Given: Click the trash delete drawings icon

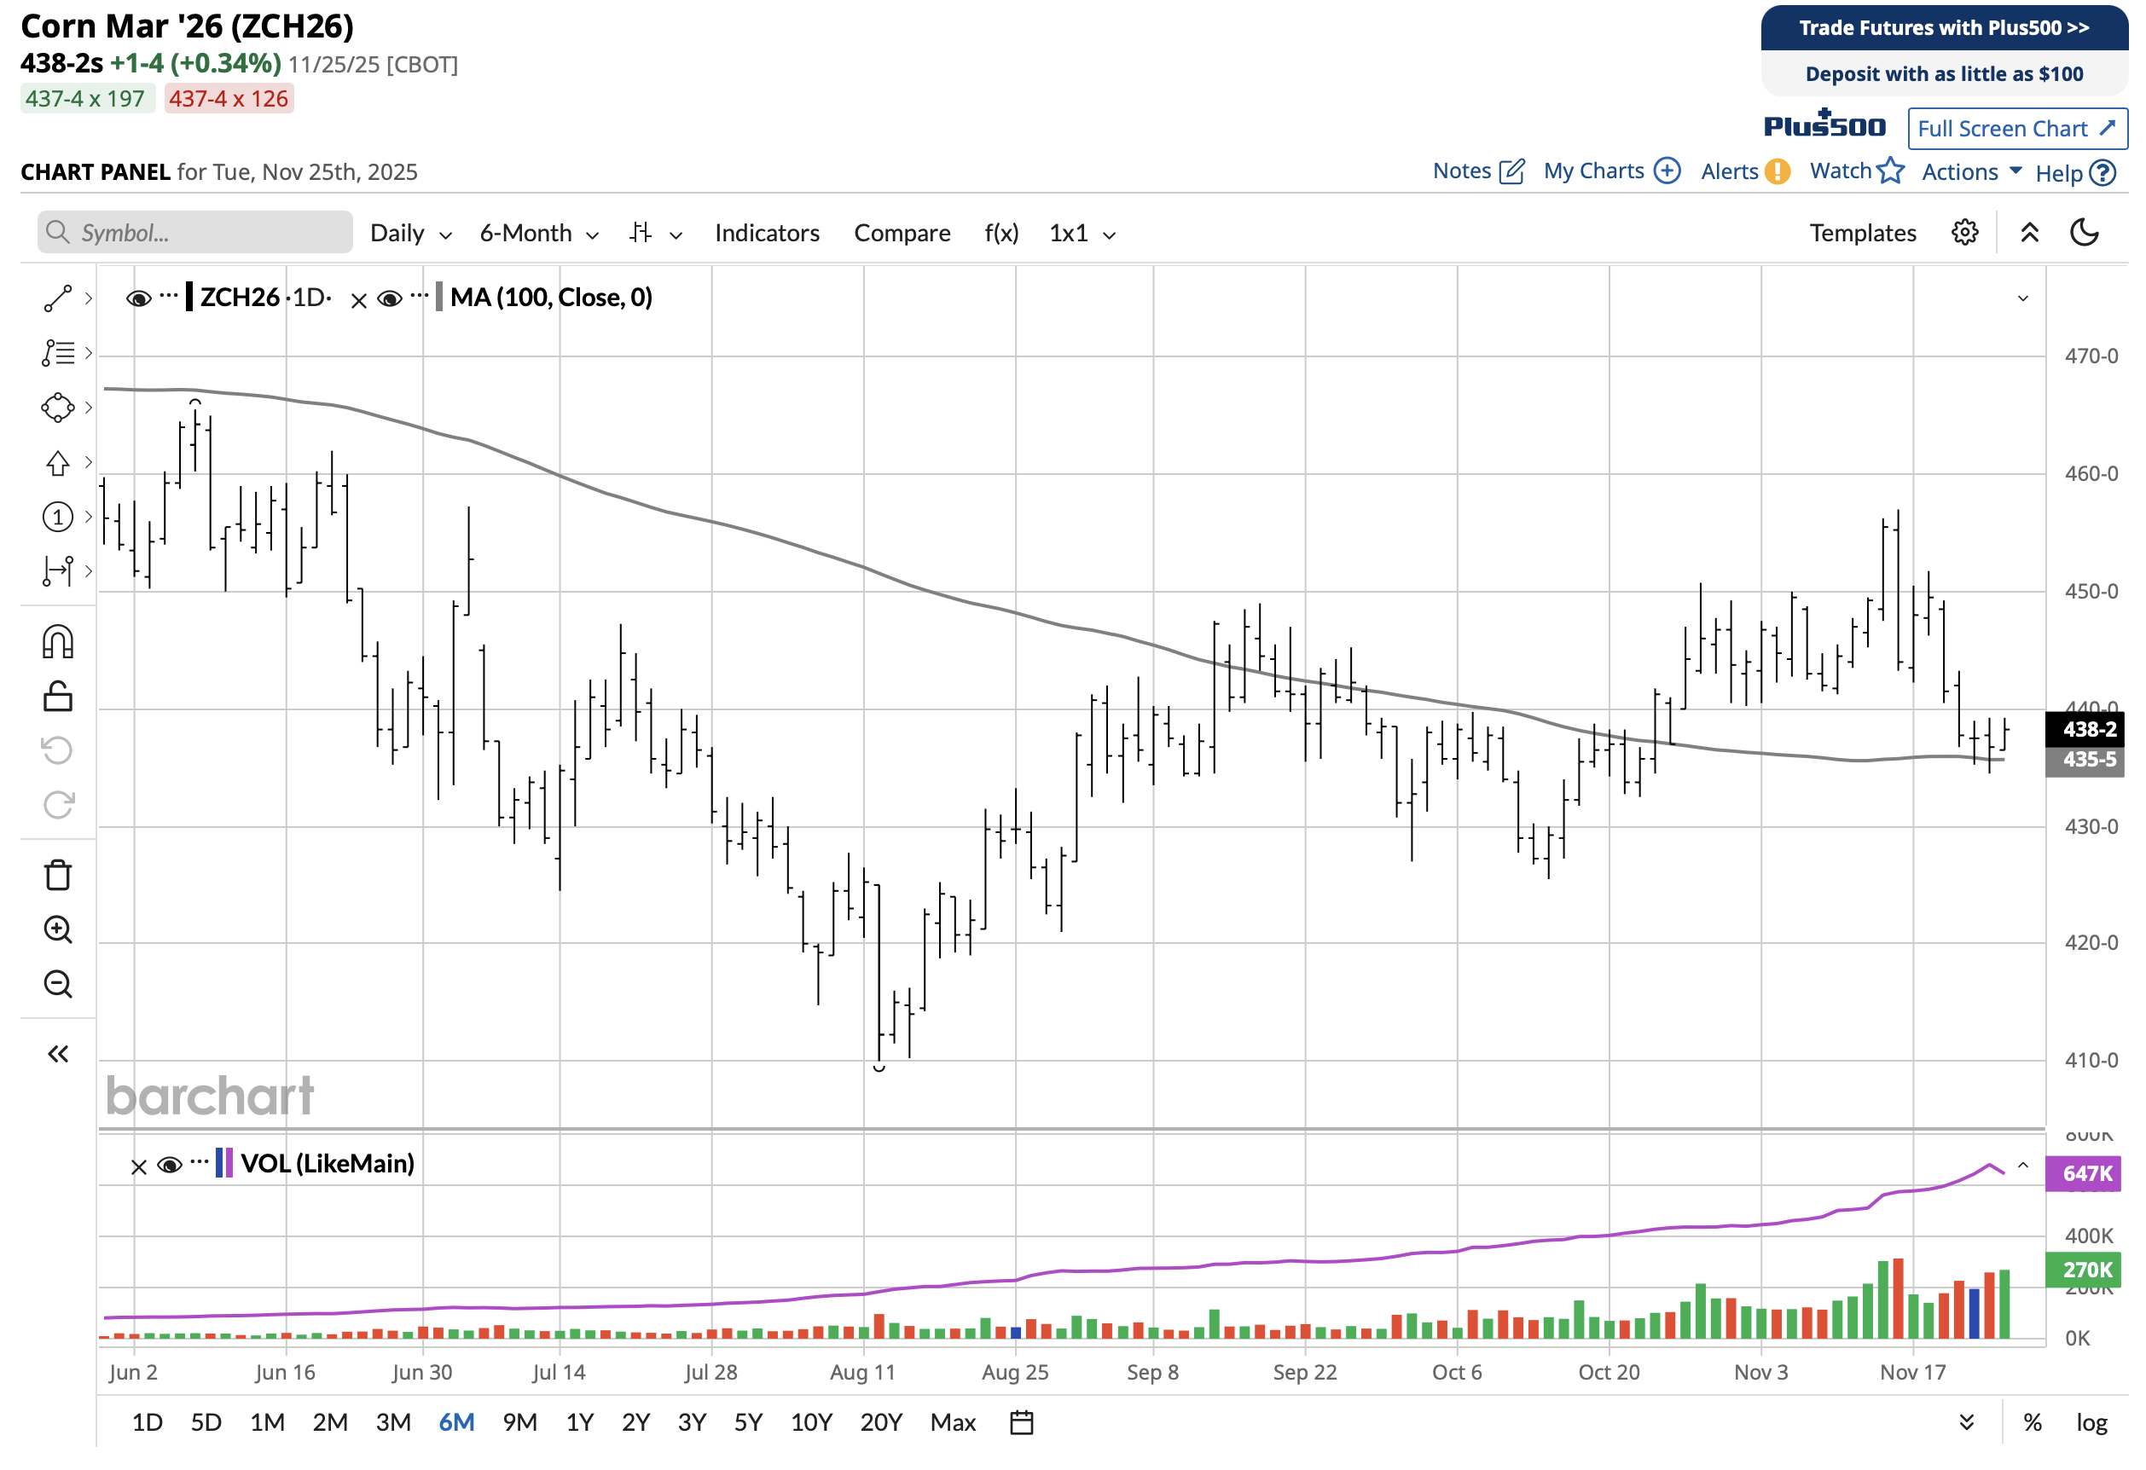Looking at the screenshot, I should (x=57, y=875).
